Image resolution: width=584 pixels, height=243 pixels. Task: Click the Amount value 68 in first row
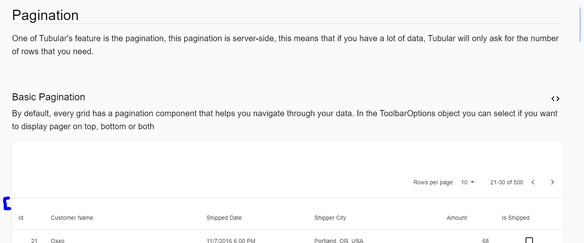point(485,241)
